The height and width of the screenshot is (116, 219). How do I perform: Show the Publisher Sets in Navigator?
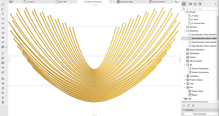[200, 4]
